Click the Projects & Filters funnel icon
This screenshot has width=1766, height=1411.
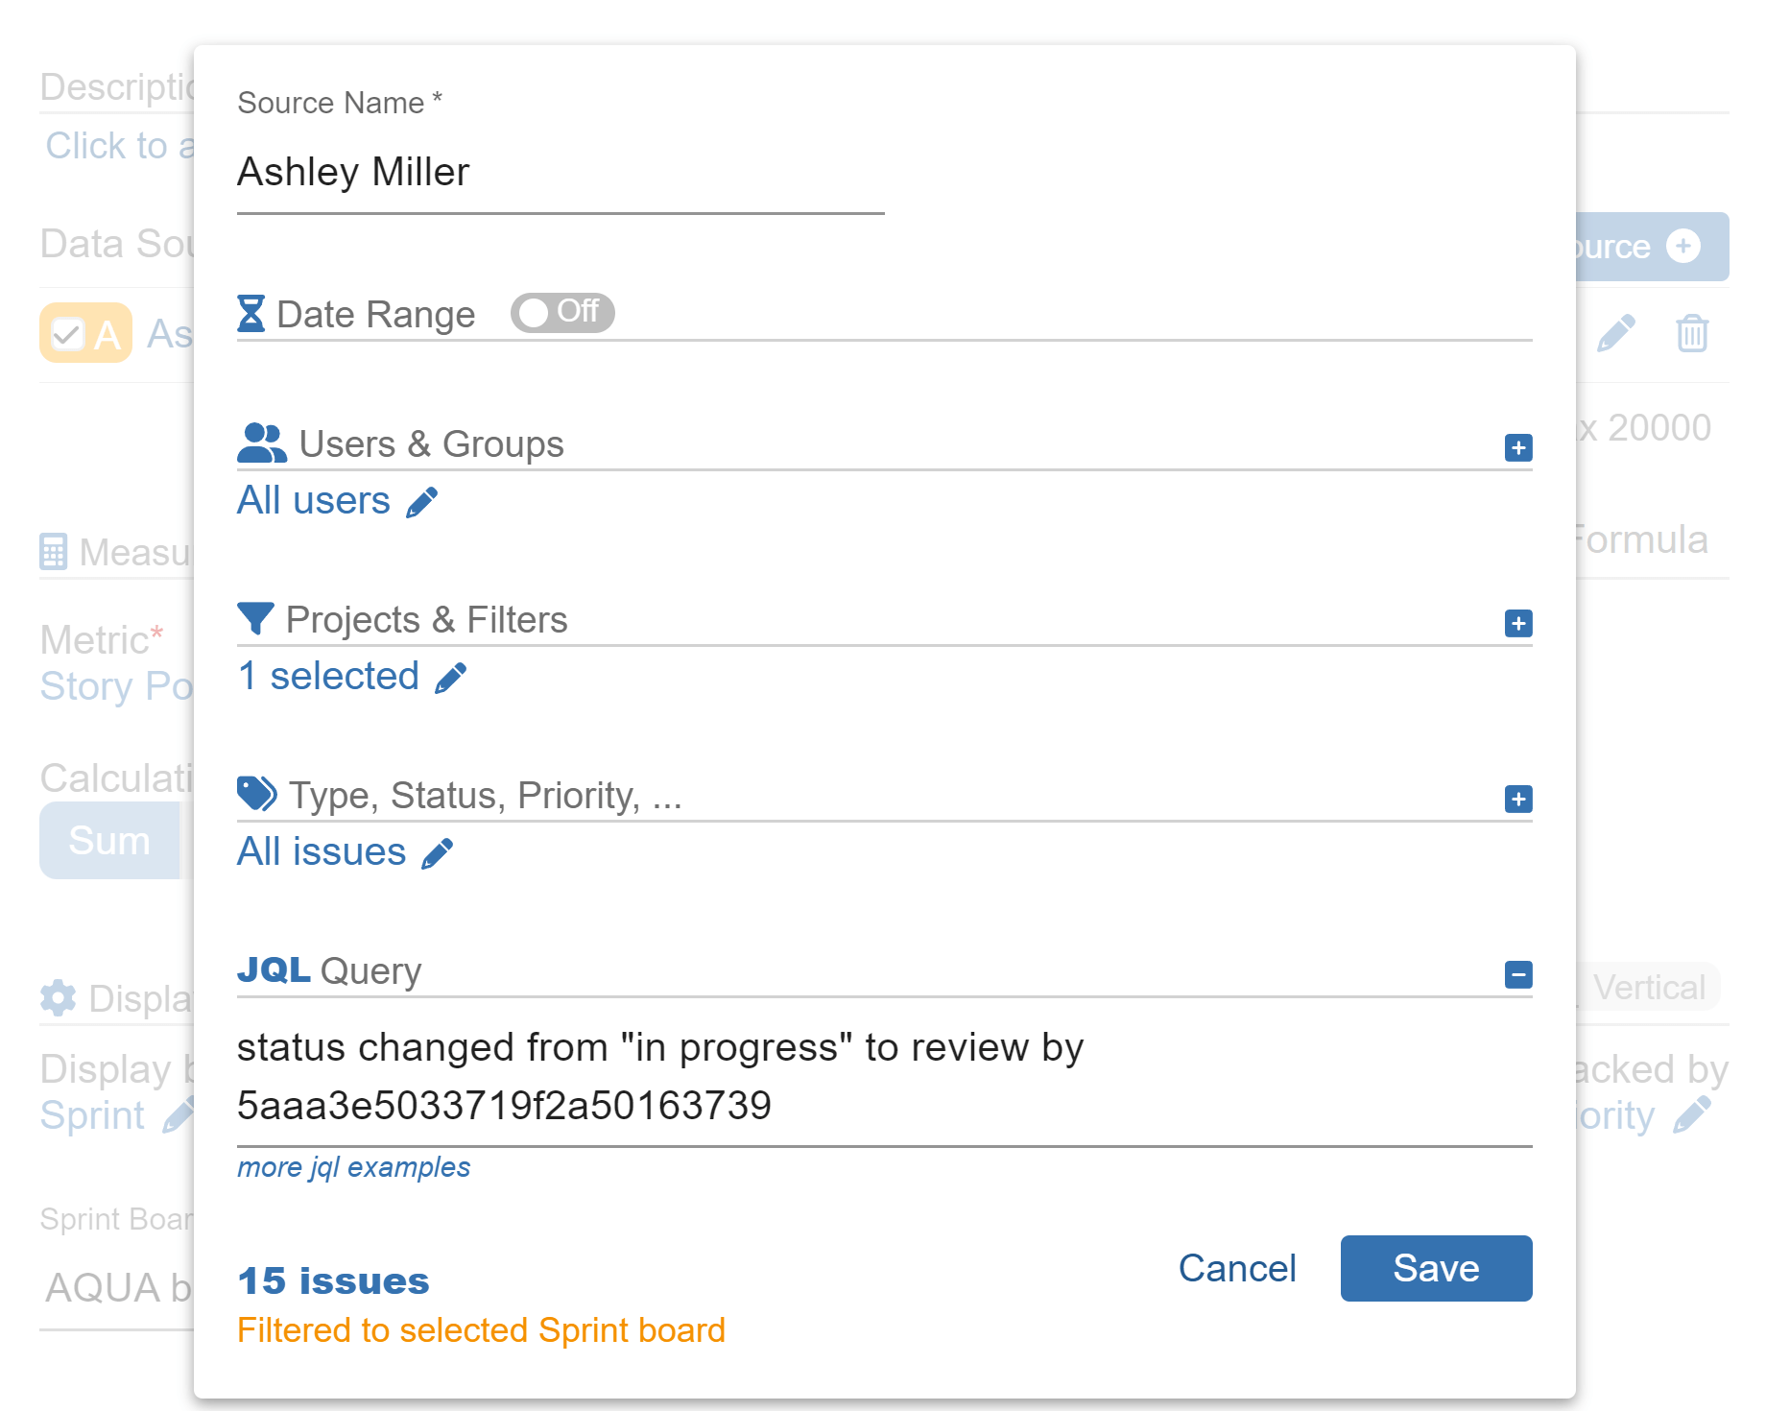tap(254, 620)
